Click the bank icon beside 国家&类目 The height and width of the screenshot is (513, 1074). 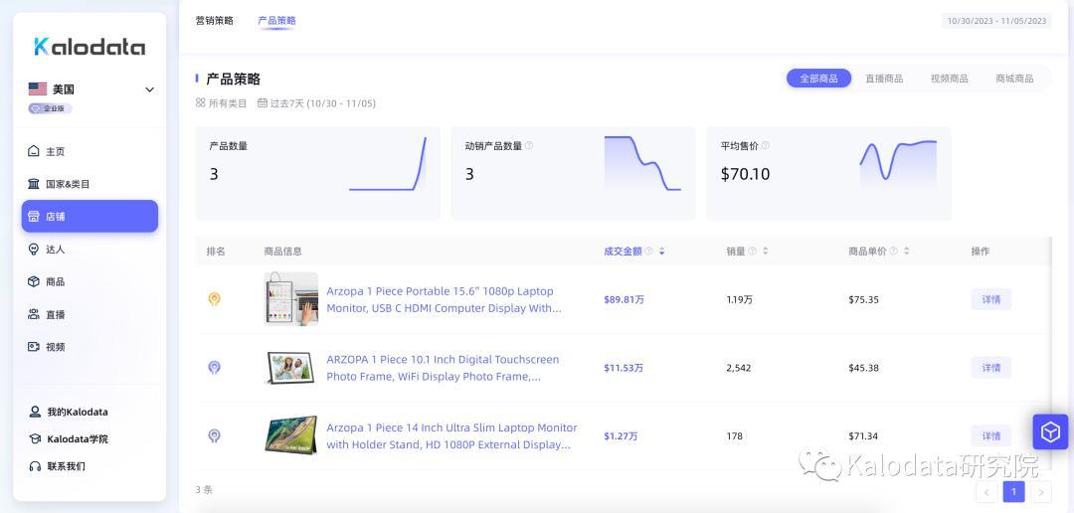click(x=34, y=184)
